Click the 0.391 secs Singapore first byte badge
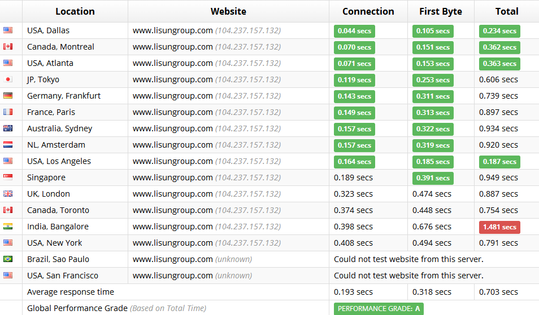 point(433,178)
